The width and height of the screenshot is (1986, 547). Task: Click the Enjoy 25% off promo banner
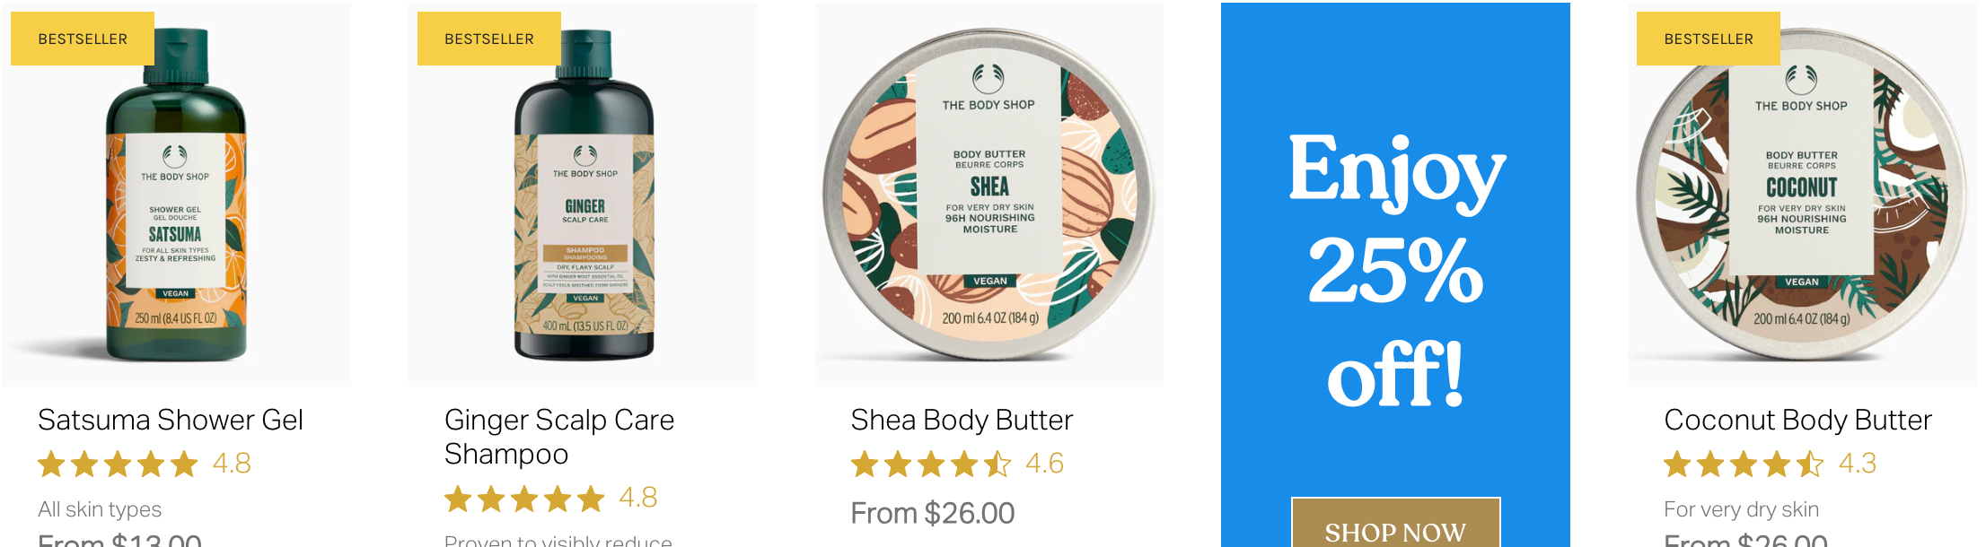click(x=1395, y=269)
